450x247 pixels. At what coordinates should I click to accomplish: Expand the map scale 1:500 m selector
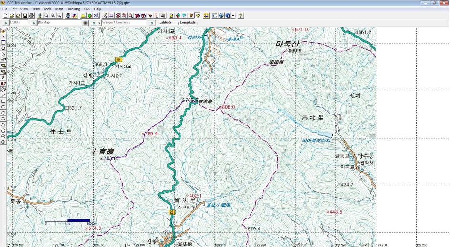20,23
